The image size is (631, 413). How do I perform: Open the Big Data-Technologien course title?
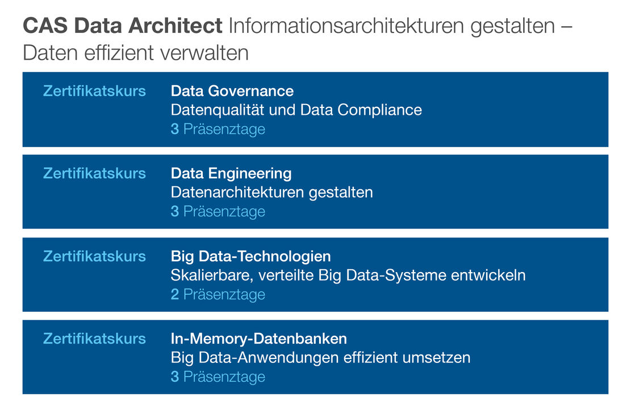[250, 256]
